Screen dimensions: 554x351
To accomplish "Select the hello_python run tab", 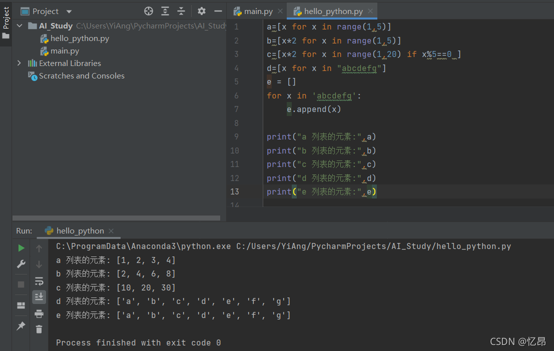I will point(80,231).
